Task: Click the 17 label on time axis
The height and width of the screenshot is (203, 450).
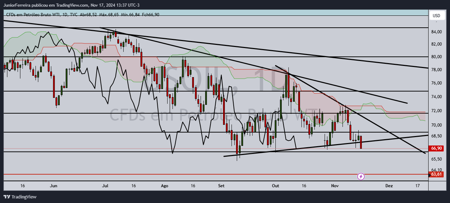Action: click(x=417, y=185)
